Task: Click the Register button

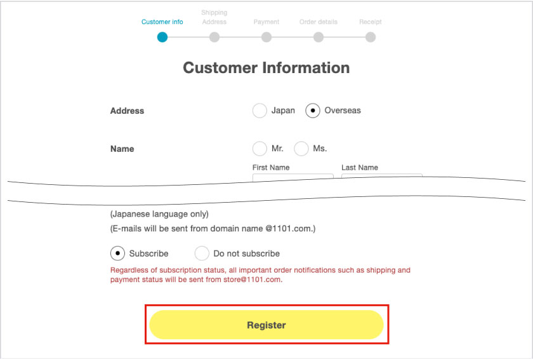Action: (x=266, y=325)
